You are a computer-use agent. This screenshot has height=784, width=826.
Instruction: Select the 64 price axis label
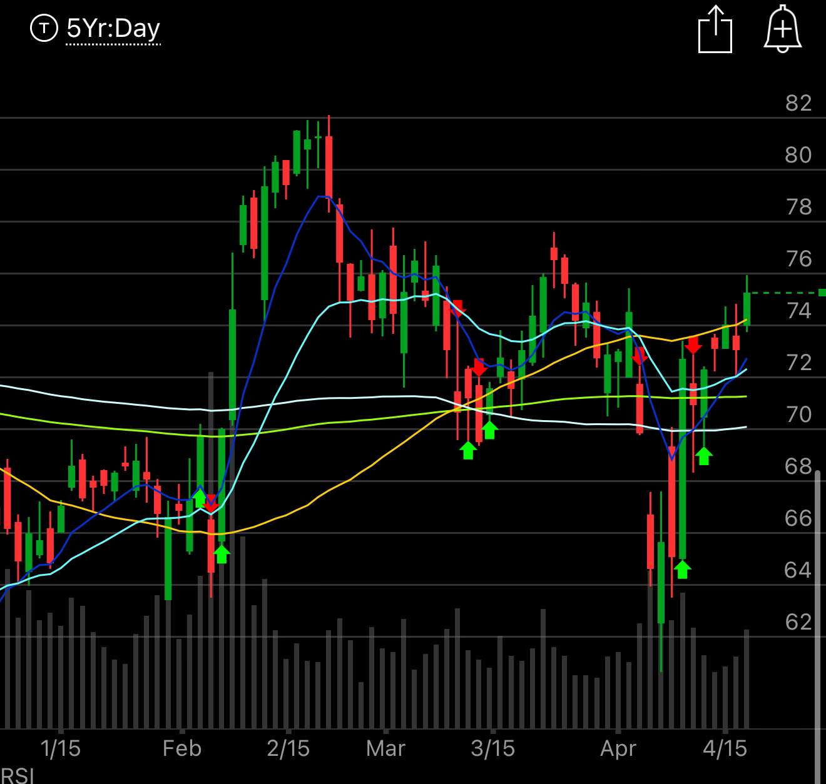coord(798,570)
